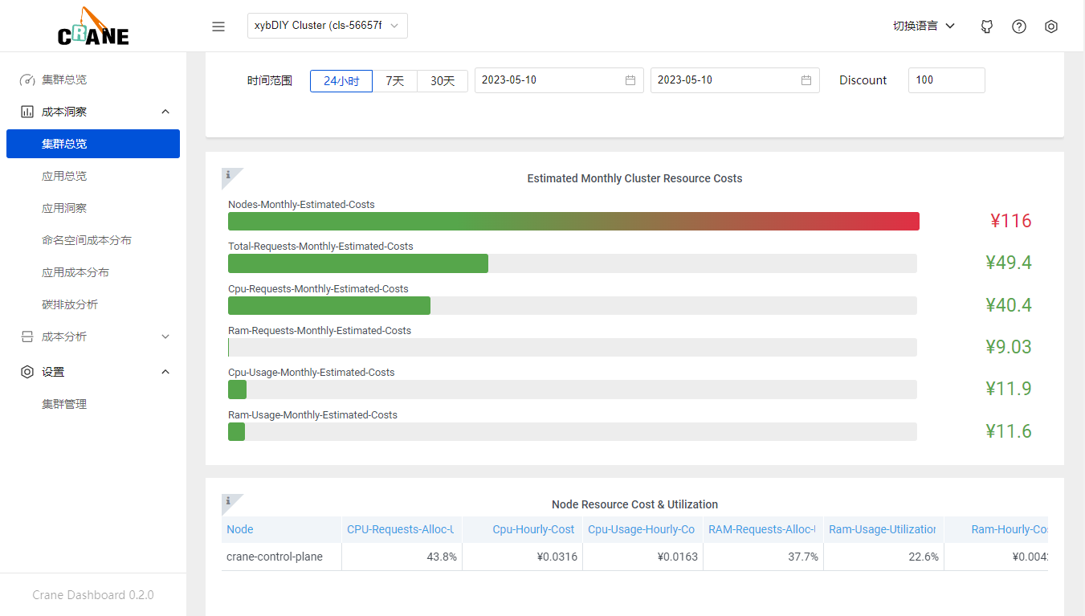
Task: Open calendar icon in second date field
Action: (806, 80)
